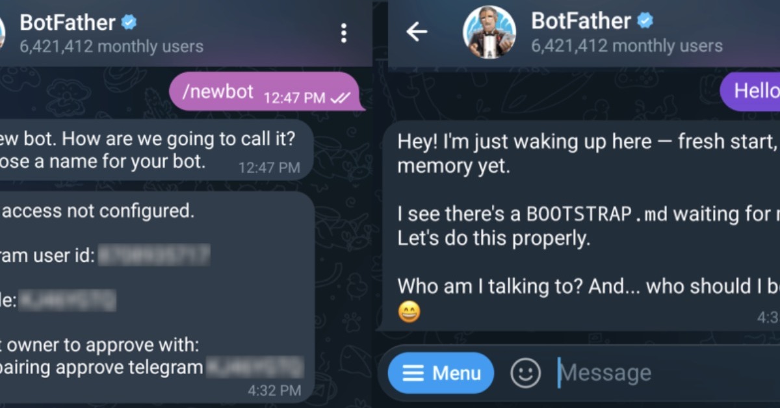The image size is (780, 408).
Task: Click the verified badge in the left header
Action: pyautogui.click(x=129, y=23)
